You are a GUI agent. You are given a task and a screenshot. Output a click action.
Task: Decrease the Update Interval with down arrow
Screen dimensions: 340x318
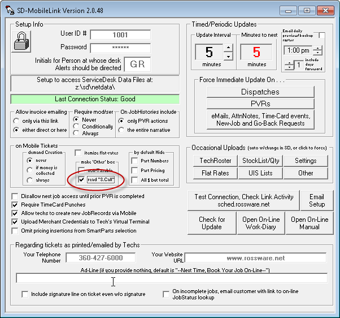228,57
